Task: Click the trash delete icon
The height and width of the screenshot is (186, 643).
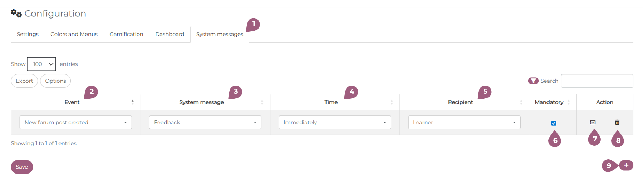Action: coord(617,122)
